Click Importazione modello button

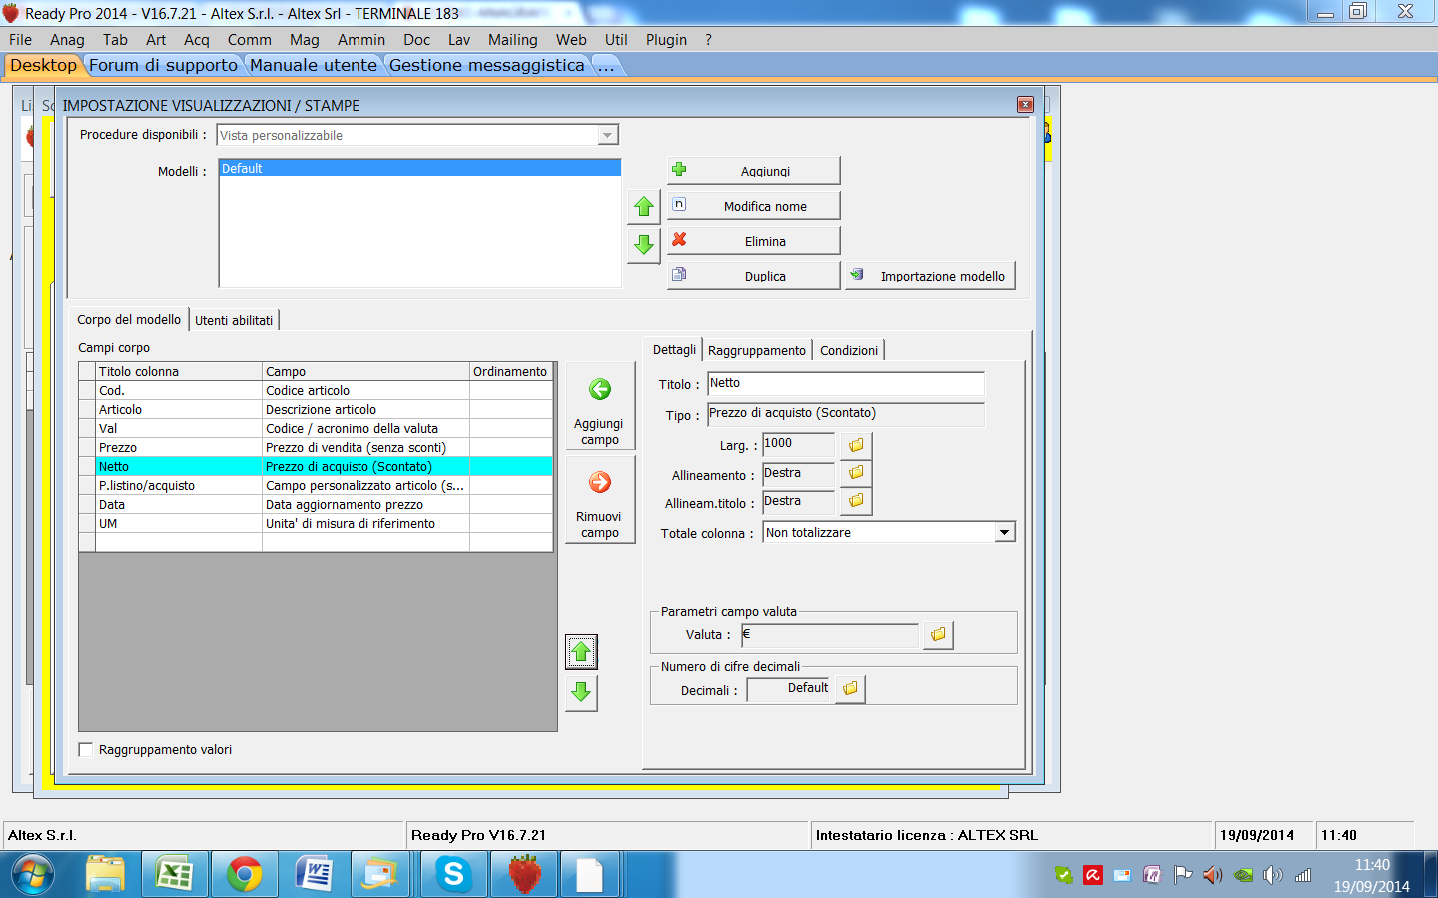930,276
